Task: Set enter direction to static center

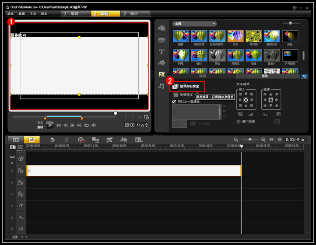Action: [x=246, y=100]
